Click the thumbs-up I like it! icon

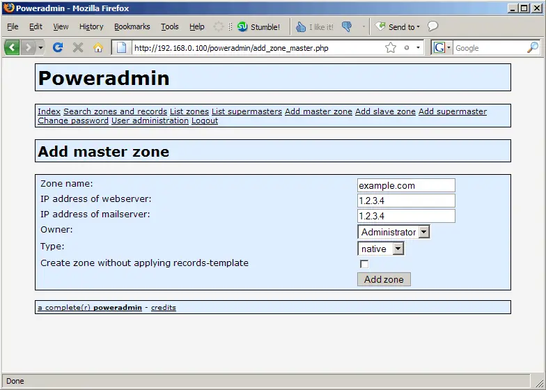(x=301, y=26)
